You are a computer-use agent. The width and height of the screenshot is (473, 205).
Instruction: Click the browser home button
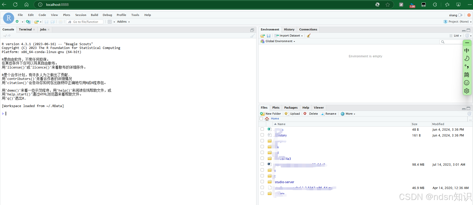tap(26, 5)
